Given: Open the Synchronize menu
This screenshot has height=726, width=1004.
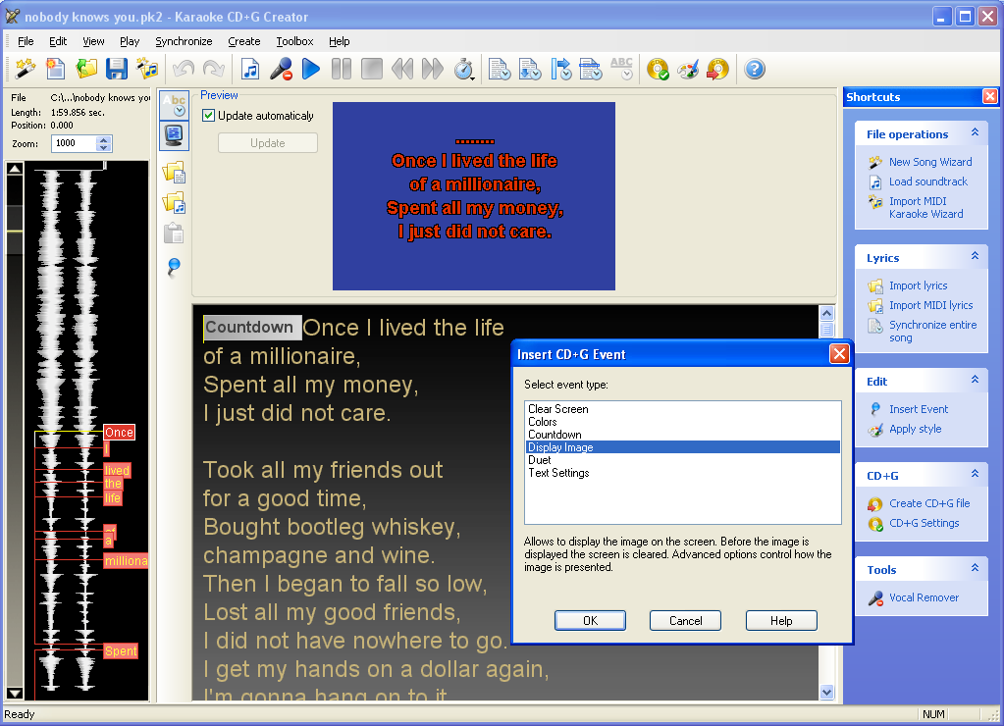Looking at the screenshot, I should point(184,41).
